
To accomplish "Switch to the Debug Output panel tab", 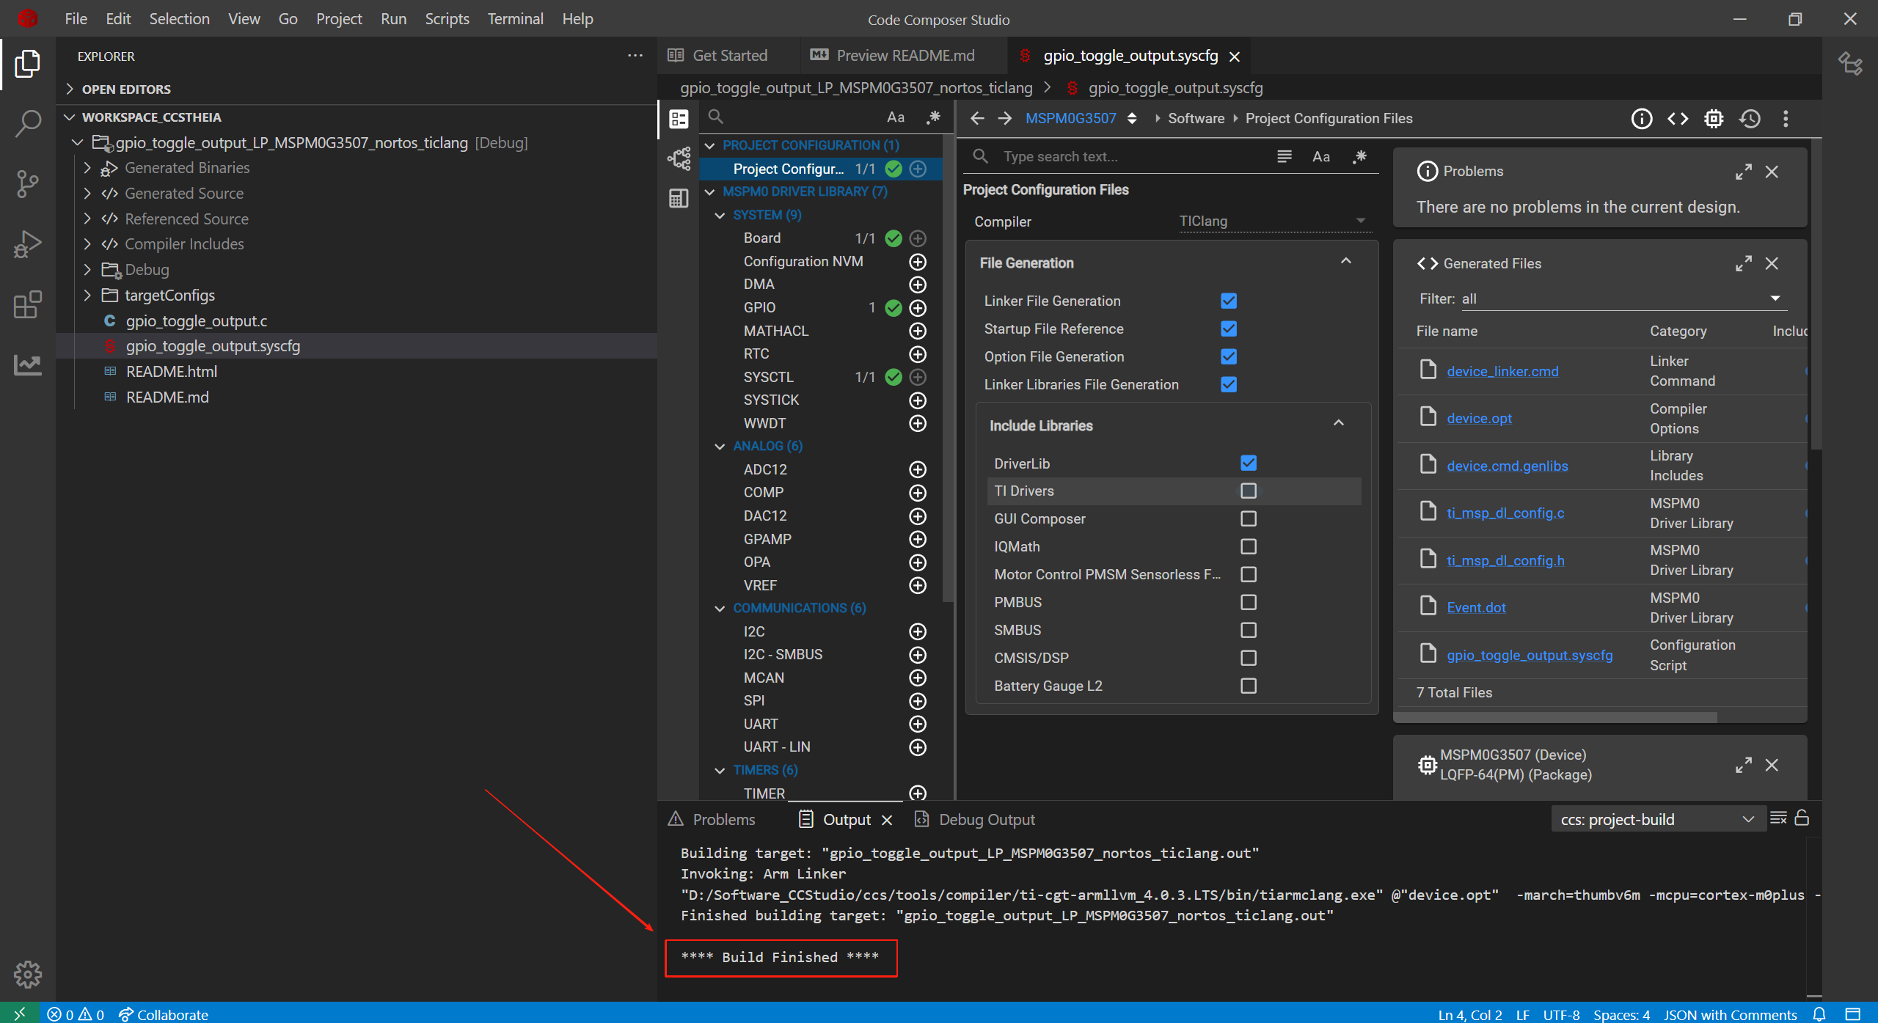I will 976,819.
